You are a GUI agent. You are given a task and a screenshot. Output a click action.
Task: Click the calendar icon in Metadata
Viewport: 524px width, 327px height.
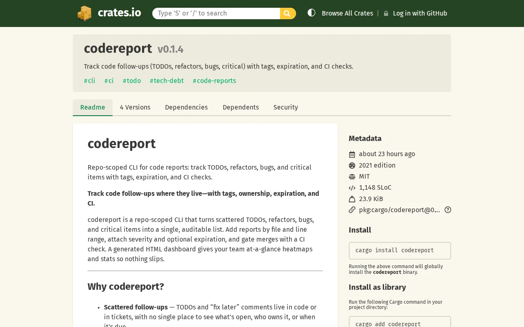tap(352, 154)
